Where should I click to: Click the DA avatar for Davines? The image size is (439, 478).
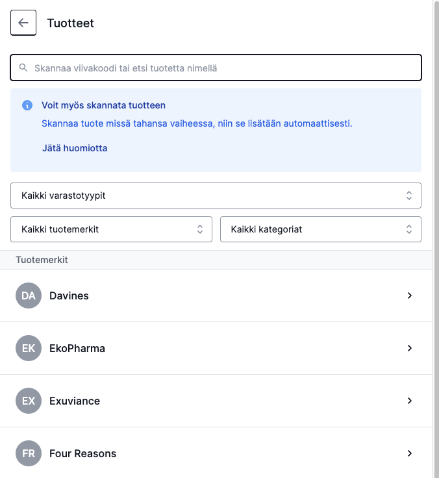(29, 296)
